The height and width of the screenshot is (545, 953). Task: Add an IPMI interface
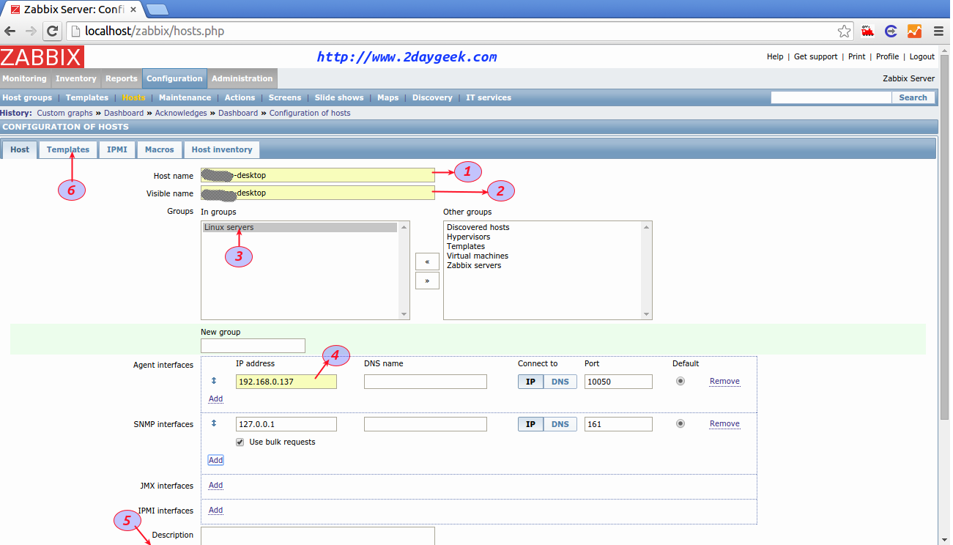coord(215,511)
